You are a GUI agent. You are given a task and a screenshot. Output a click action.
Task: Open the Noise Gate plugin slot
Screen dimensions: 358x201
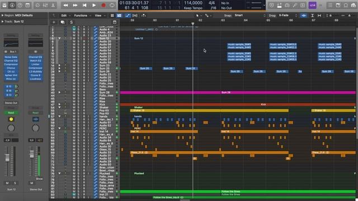(x=11, y=57)
